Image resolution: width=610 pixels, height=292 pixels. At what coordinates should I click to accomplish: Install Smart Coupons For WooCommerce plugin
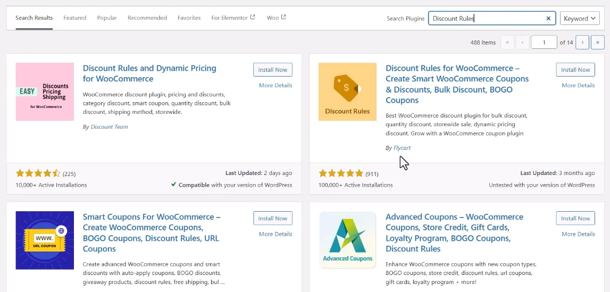point(273,218)
